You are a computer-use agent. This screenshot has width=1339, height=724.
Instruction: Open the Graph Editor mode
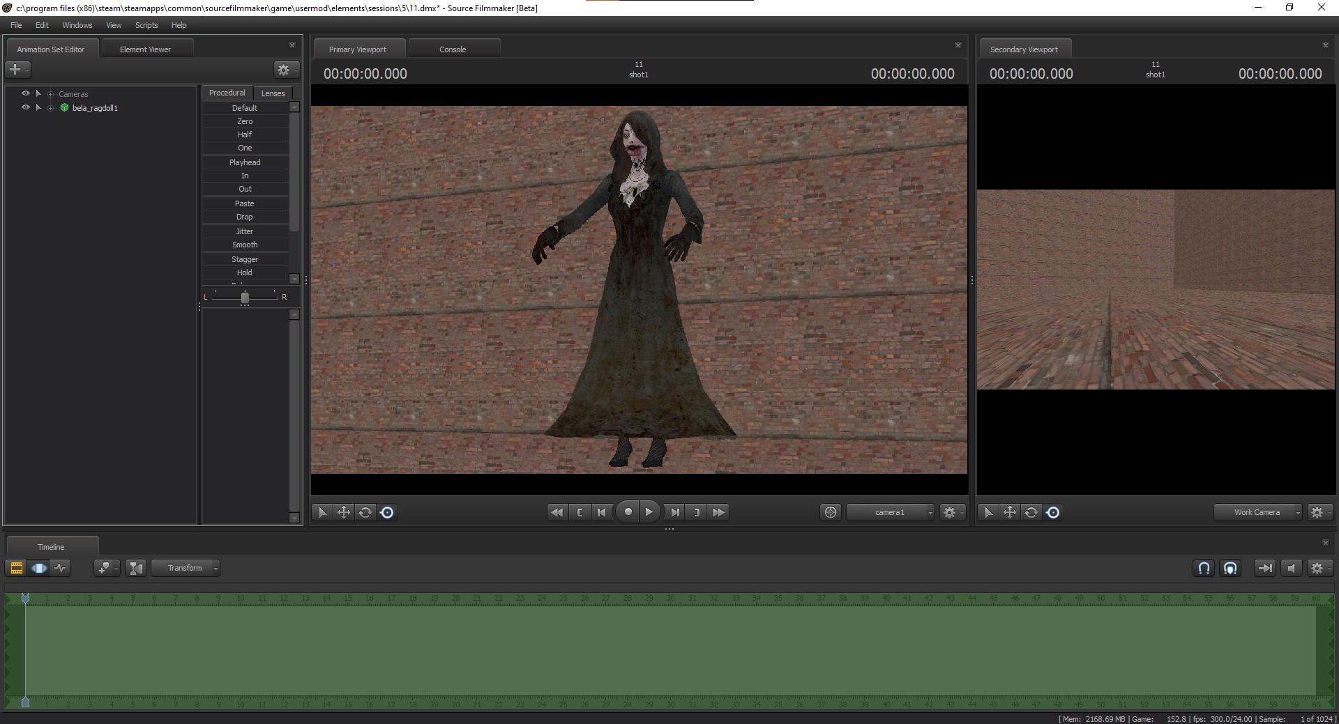click(61, 568)
